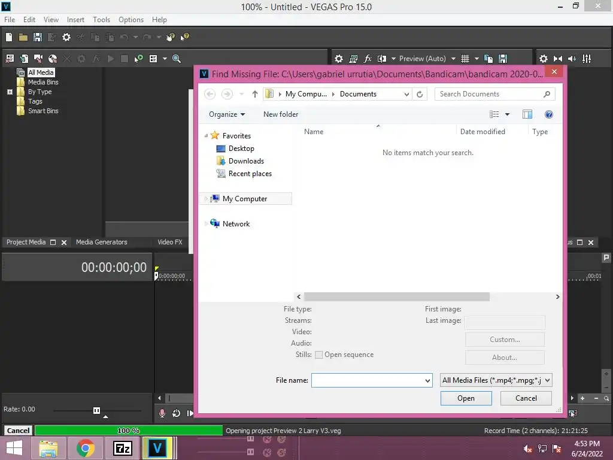Cancel project loading via status bar Cancel button
Image resolution: width=613 pixels, height=460 pixels.
coord(18,431)
